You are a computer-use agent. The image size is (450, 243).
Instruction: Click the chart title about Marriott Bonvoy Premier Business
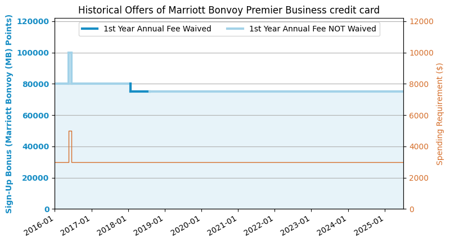228,10
